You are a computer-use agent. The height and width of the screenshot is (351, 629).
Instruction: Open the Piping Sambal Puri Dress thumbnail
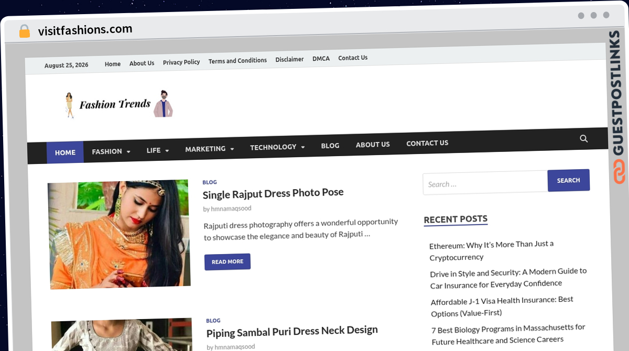point(122,334)
